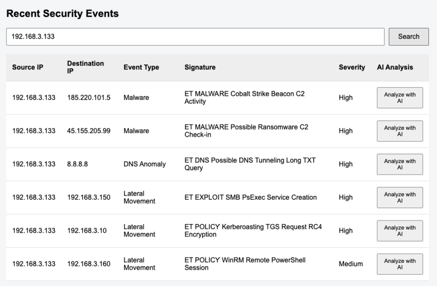This screenshot has height=286, width=437.
Task: Analyze the DNS Tunneling event with AI
Action: coord(399,164)
